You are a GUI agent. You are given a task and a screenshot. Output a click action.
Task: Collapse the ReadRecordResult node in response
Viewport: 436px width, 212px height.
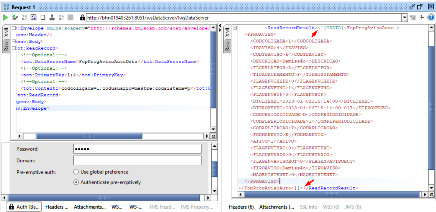(235, 28)
